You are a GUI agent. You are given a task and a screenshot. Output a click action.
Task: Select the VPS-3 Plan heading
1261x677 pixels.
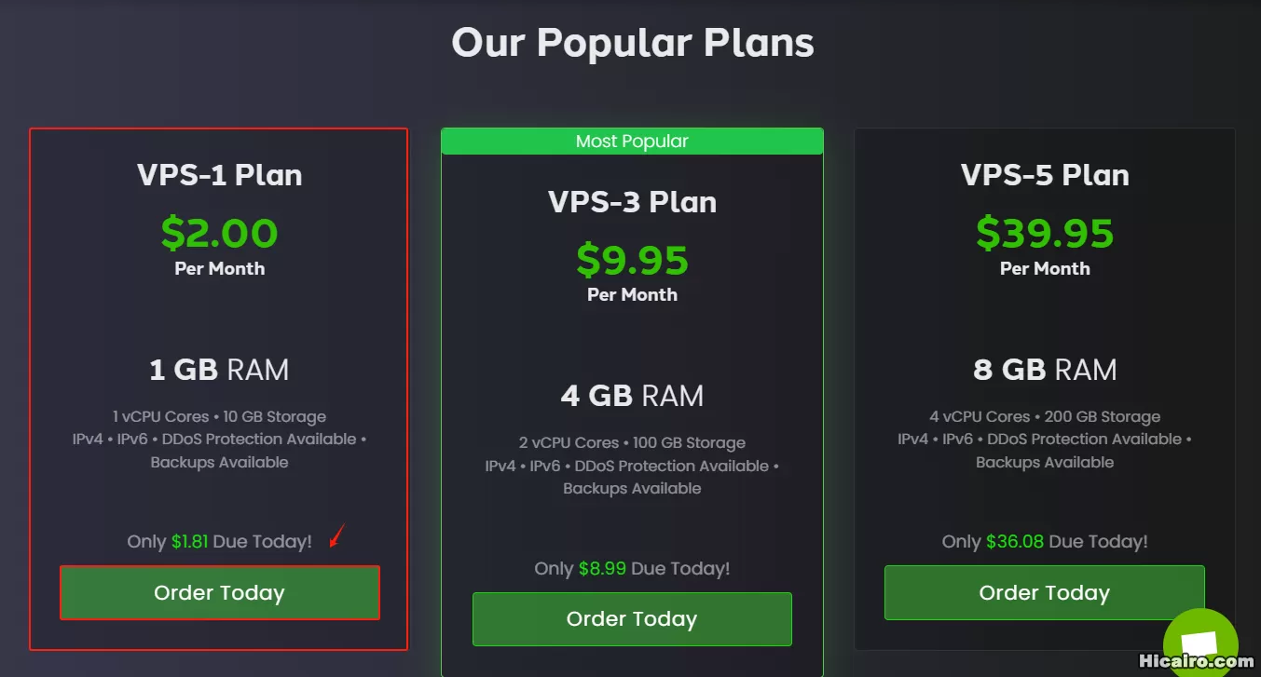[633, 201]
